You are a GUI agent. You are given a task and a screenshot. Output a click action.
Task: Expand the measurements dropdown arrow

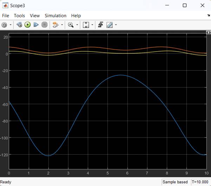pos(116,25)
